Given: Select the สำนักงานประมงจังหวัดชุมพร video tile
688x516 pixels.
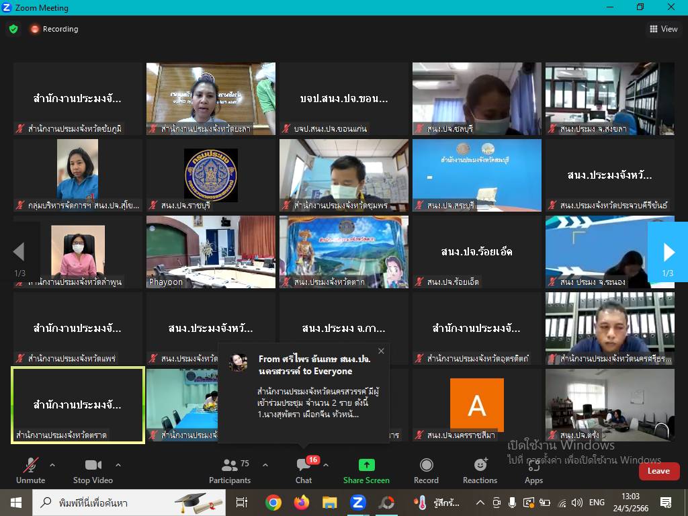Looking at the screenshot, I should pyautogui.click(x=344, y=175).
